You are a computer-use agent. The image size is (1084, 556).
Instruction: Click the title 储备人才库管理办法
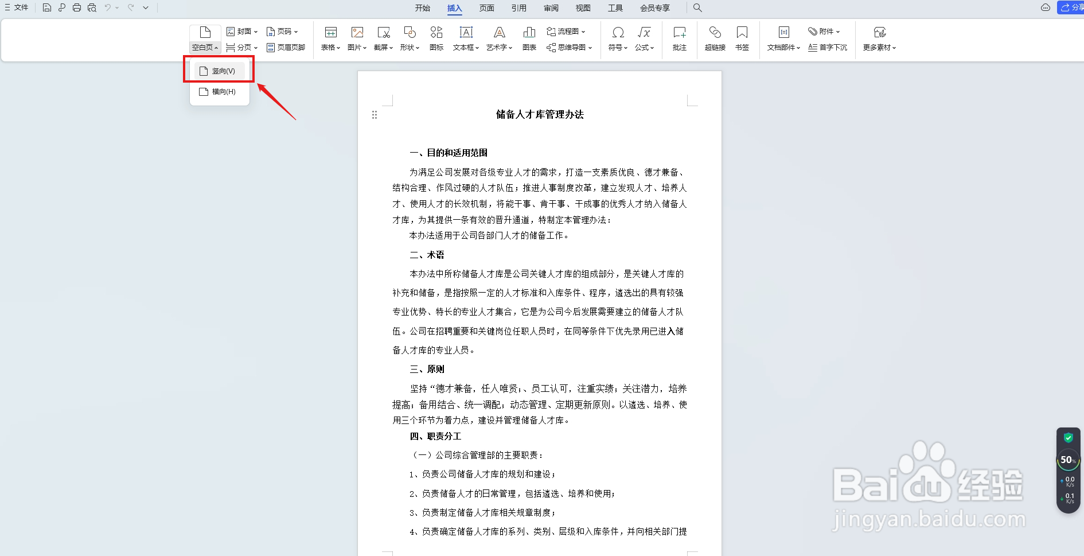click(540, 114)
